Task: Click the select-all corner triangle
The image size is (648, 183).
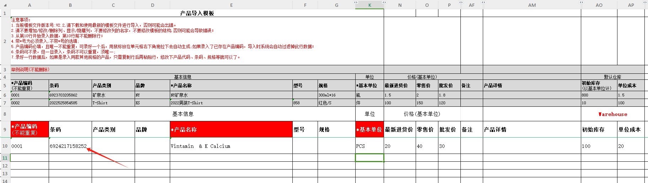Action: click(x=5, y=5)
